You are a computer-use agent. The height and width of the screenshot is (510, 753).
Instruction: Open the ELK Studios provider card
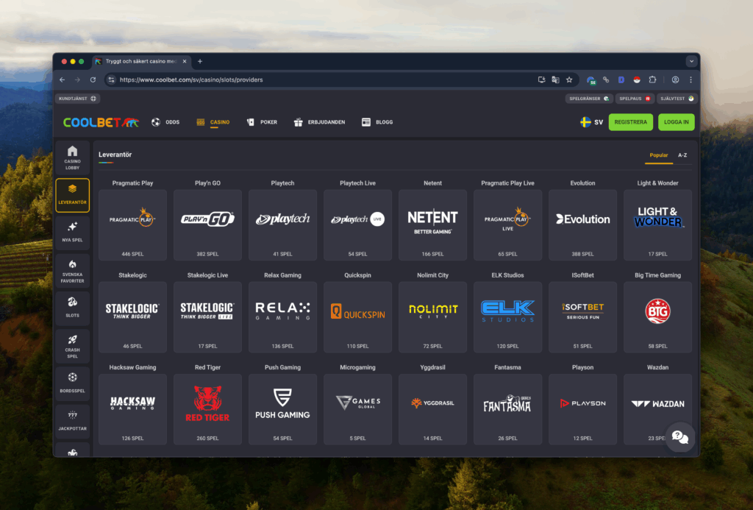[507, 316]
